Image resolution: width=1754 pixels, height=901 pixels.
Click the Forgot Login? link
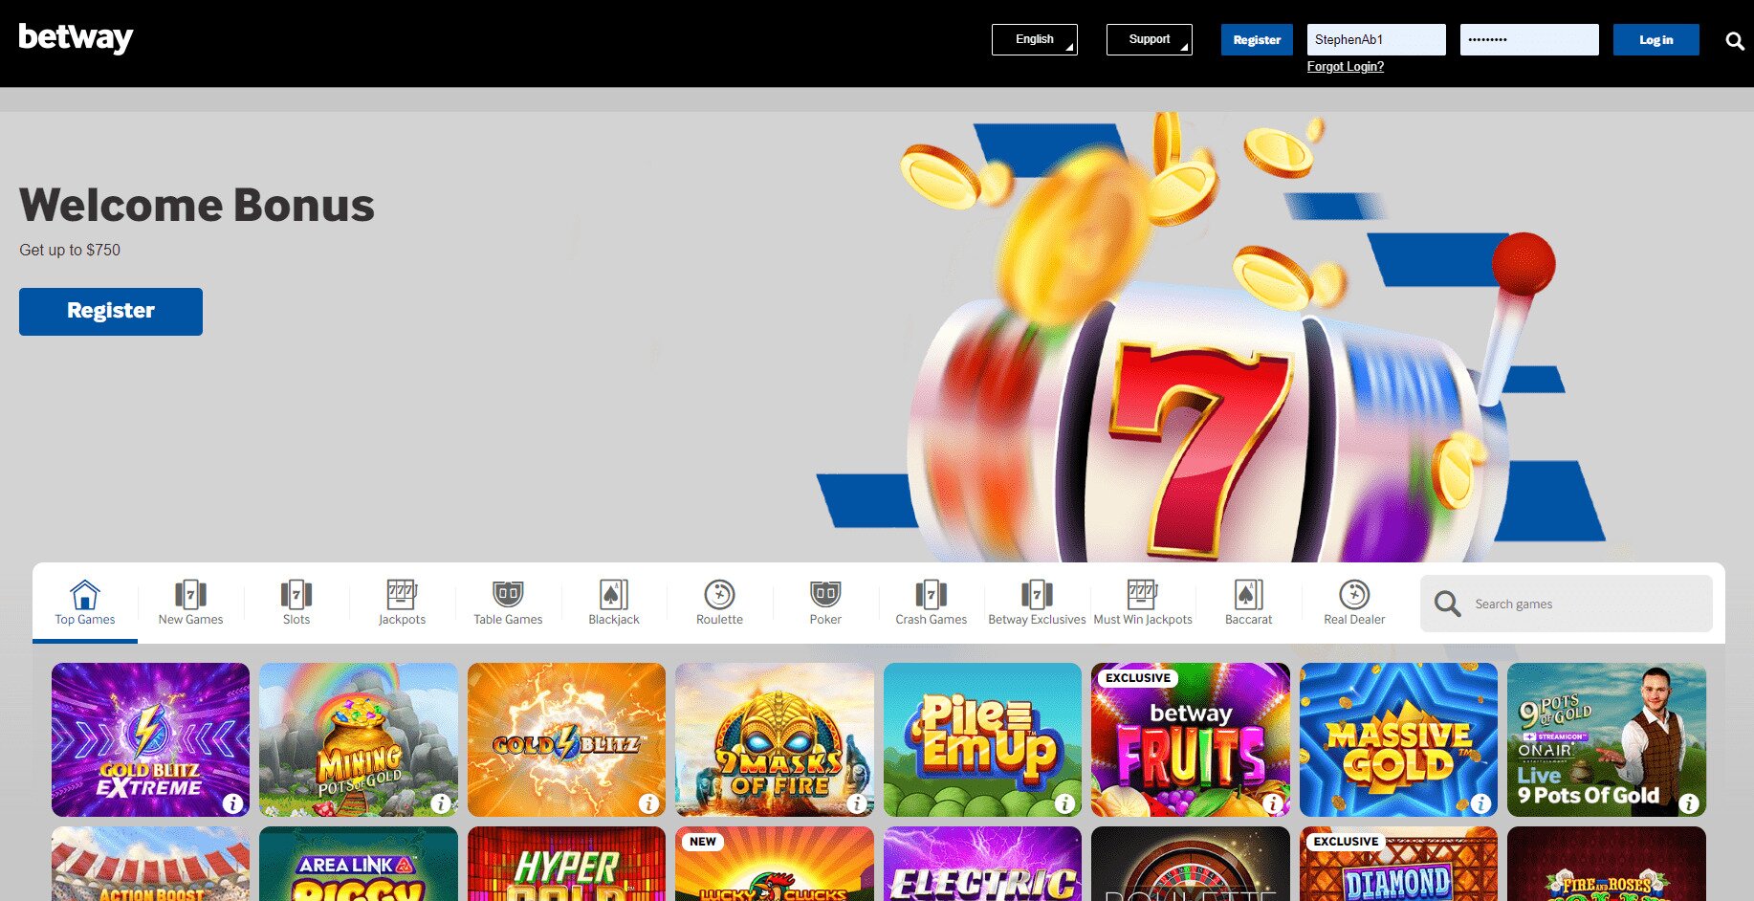(x=1345, y=67)
